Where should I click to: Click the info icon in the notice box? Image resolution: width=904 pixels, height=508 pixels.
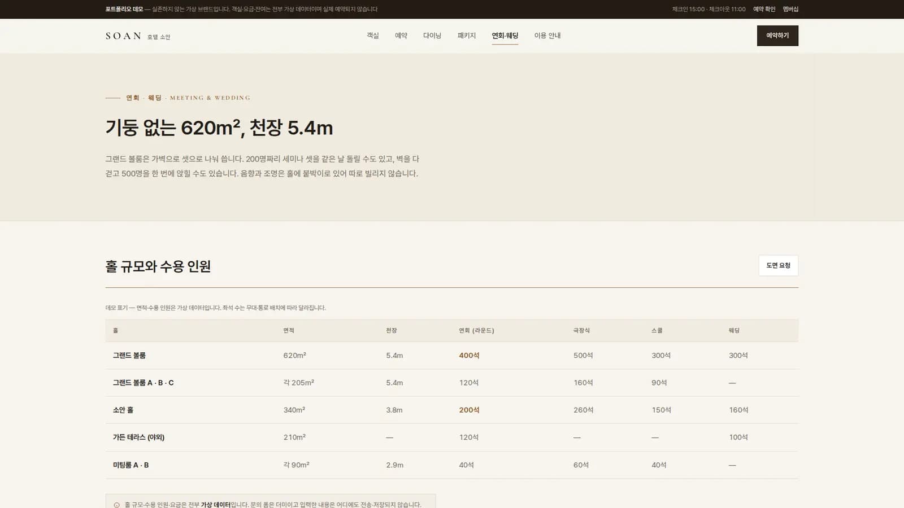point(117,505)
